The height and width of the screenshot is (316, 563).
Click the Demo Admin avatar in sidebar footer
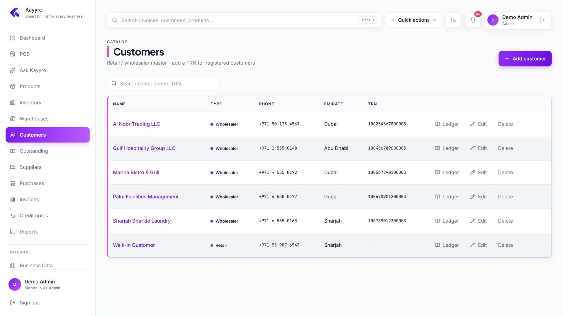[15, 284]
